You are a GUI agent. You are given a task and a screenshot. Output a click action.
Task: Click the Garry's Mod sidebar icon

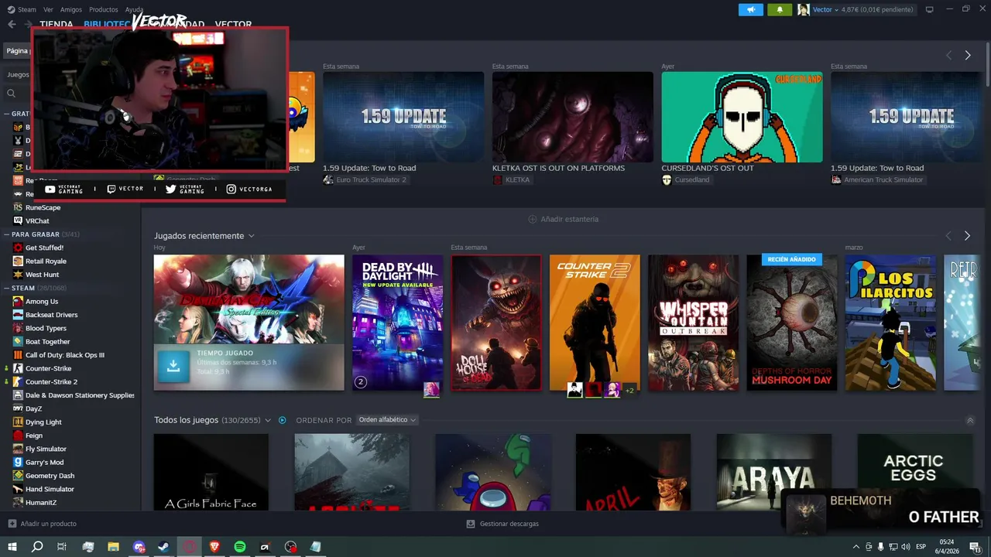click(x=18, y=462)
